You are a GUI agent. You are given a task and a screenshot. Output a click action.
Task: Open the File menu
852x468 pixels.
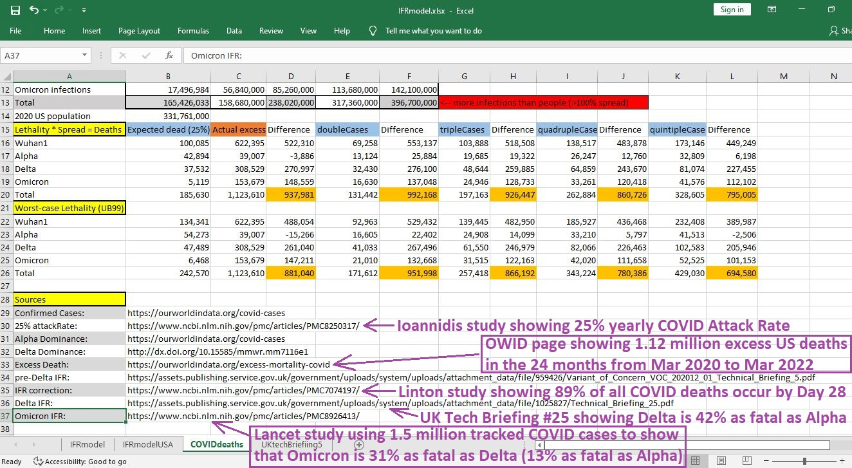click(15, 31)
